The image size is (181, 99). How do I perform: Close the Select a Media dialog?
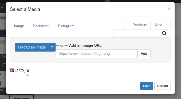(x=169, y=9)
